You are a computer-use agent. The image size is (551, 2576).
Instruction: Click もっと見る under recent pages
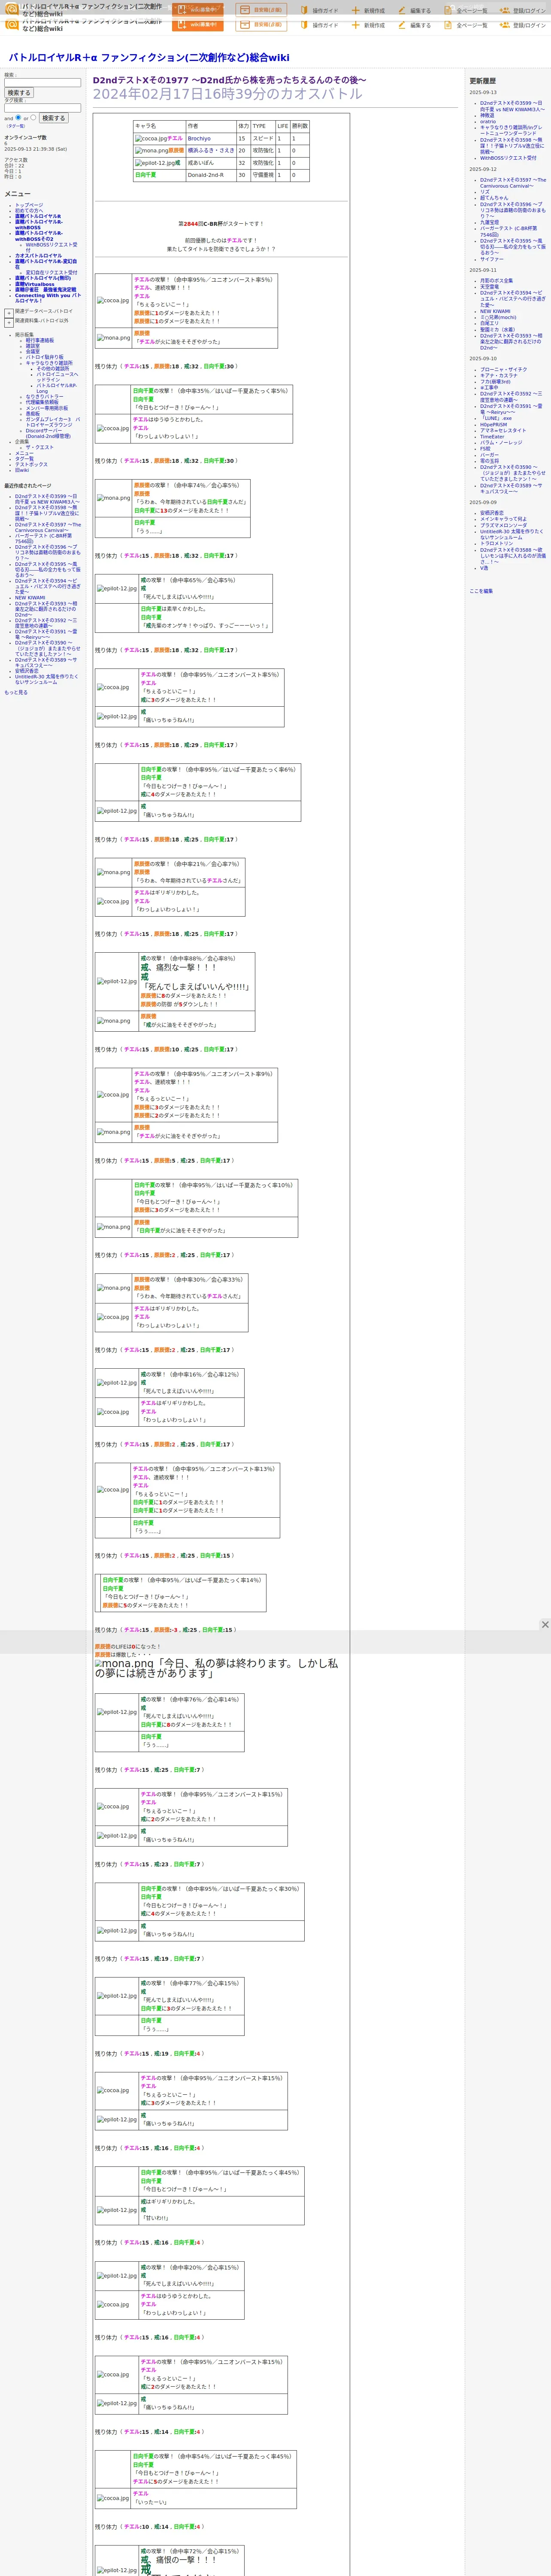point(16,692)
